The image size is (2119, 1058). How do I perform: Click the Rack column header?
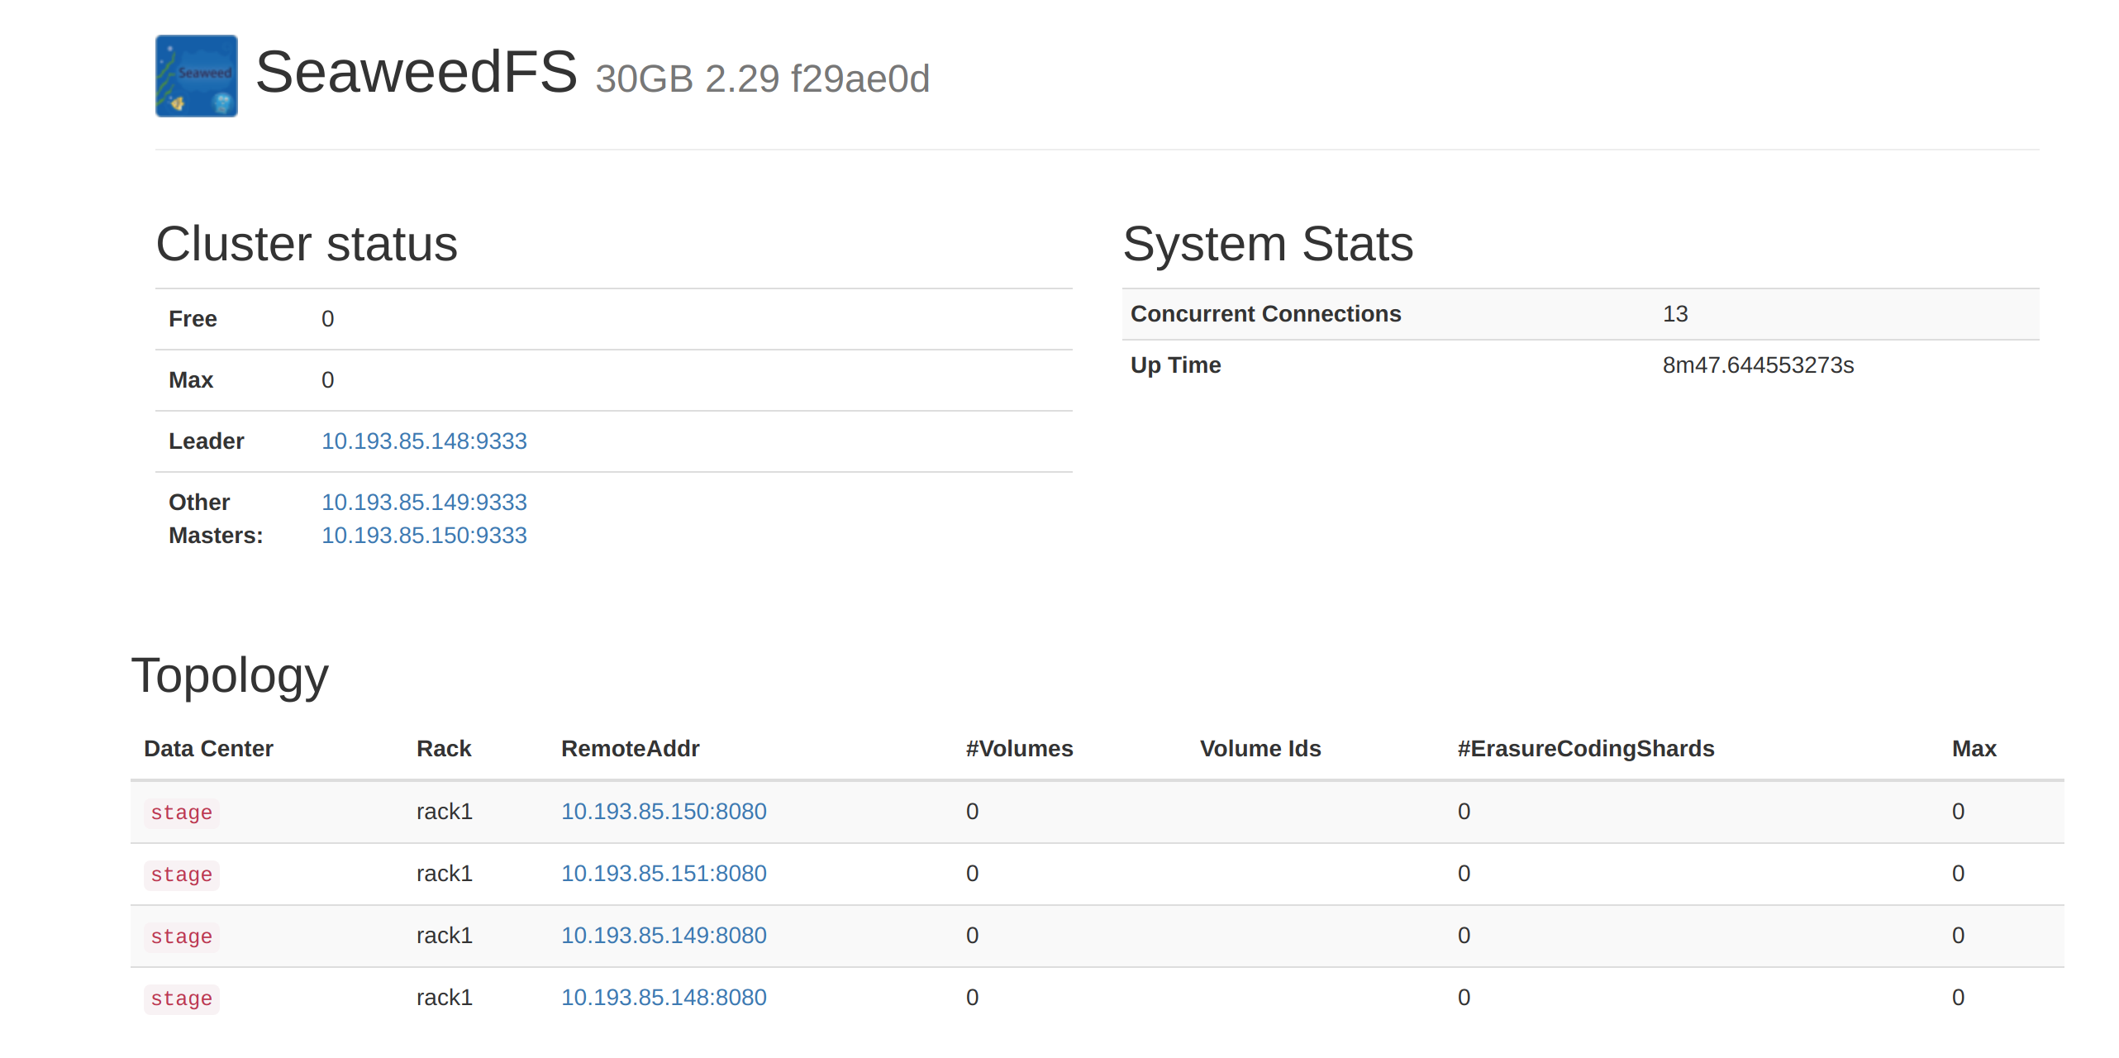[x=444, y=749]
